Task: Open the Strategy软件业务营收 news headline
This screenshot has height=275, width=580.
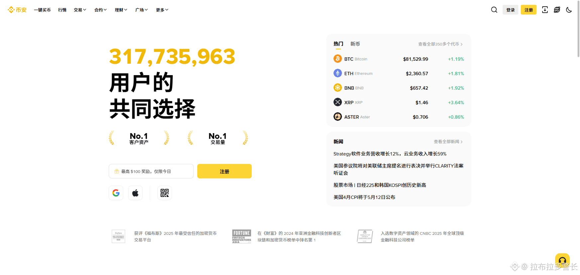Action: 390,154
